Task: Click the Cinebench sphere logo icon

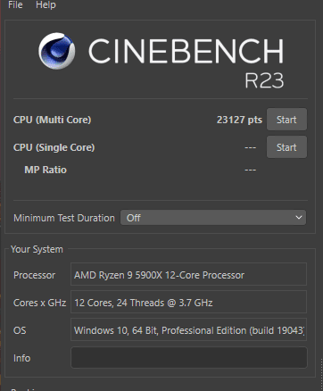Action: click(x=56, y=51)
